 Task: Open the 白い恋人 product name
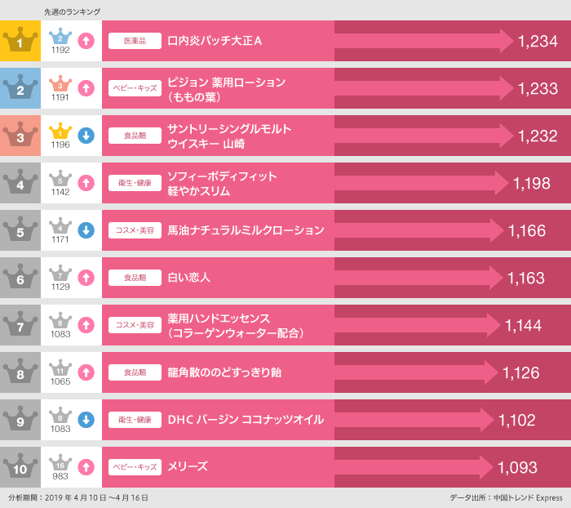188,278
